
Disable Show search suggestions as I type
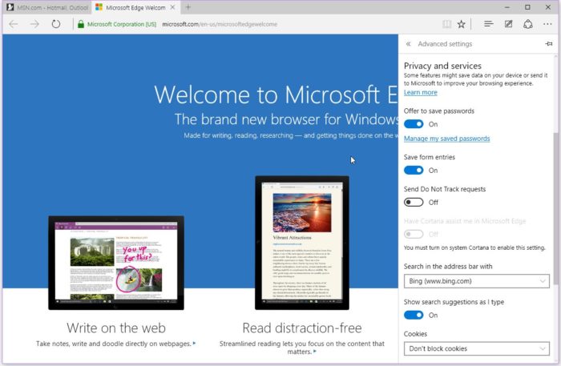tap(414, 315)
